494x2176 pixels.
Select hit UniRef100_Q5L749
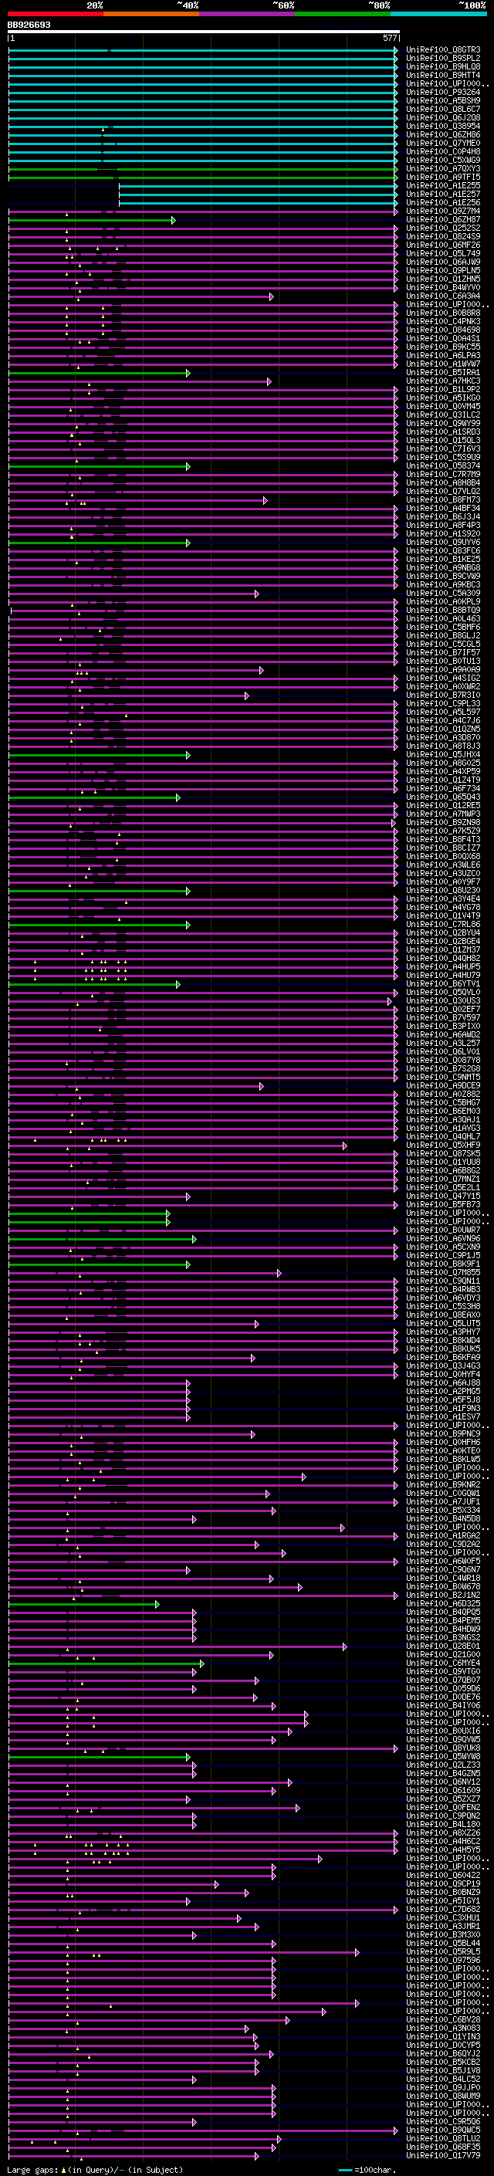coord(443,253)
